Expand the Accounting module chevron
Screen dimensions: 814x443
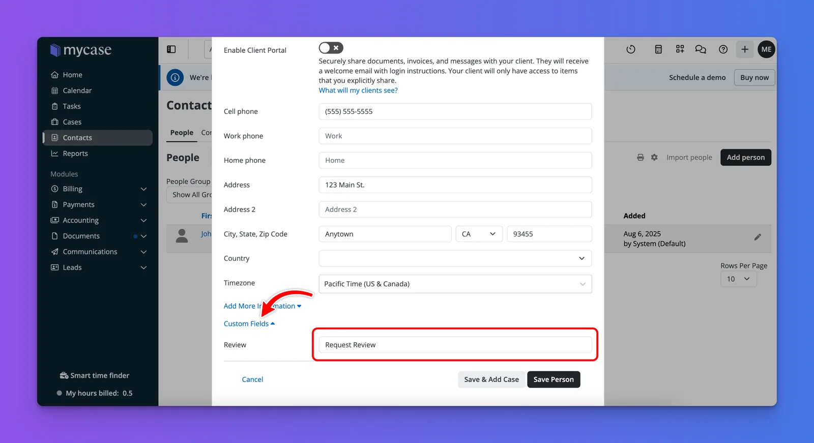click(143, 221)
